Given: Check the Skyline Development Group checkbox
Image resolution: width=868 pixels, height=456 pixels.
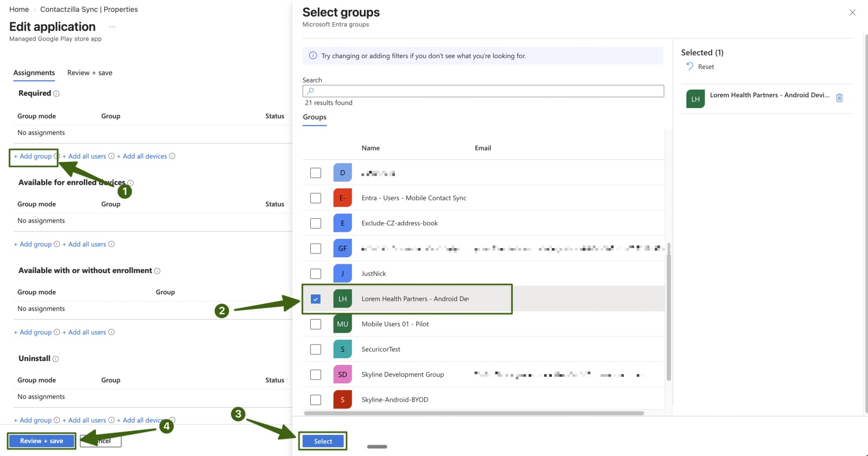Looking at the screenshot, I should tap(316, 375).
